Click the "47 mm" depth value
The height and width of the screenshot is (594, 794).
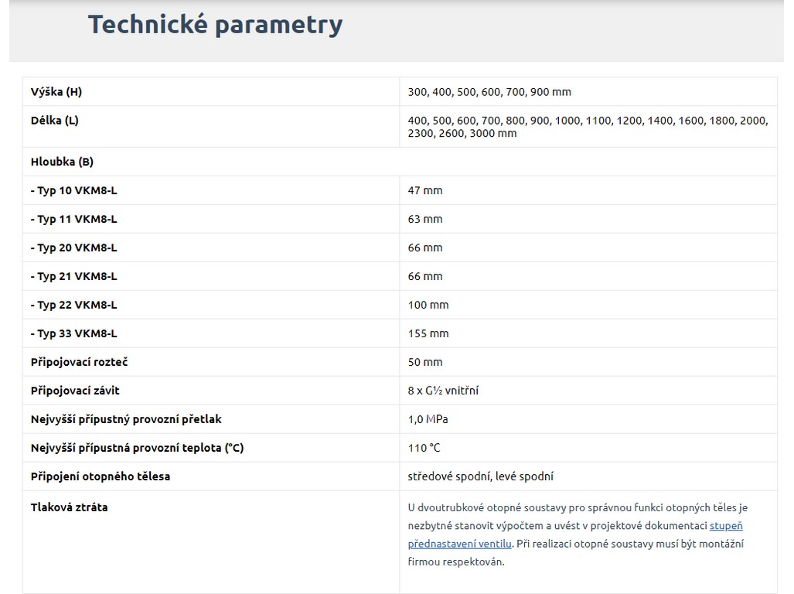click(x=425, y=190)
